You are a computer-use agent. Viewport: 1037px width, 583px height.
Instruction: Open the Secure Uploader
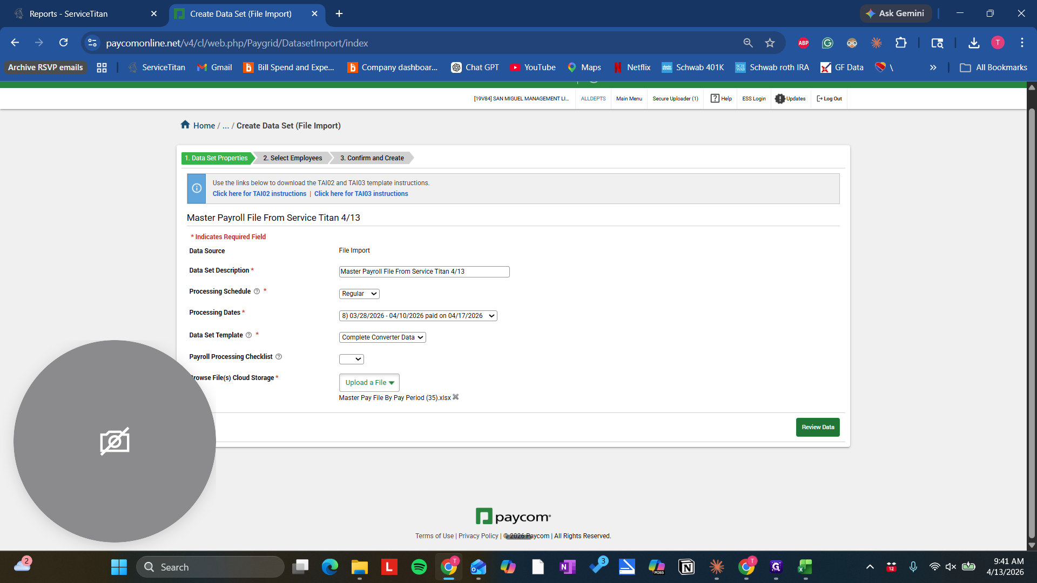[x=675, y=98]
